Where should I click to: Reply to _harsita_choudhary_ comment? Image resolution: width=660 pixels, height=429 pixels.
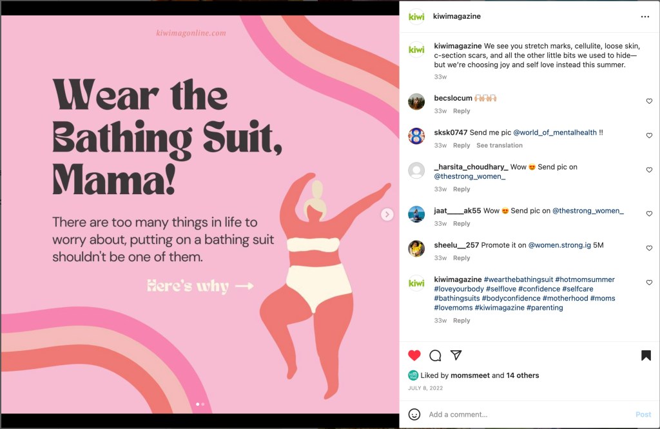pos(461,190)
